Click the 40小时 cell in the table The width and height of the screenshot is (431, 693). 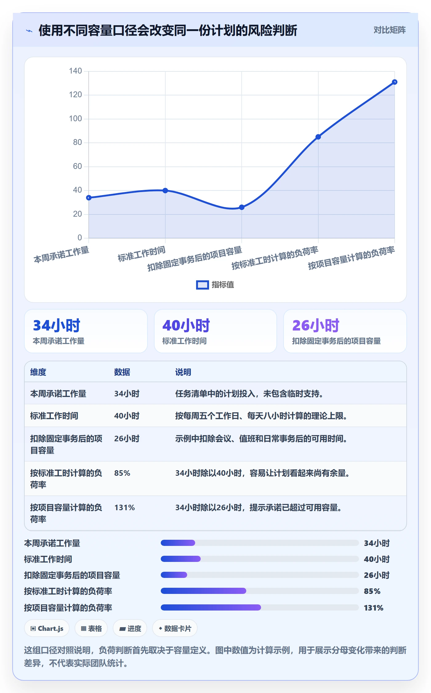(x=127, y=416)
